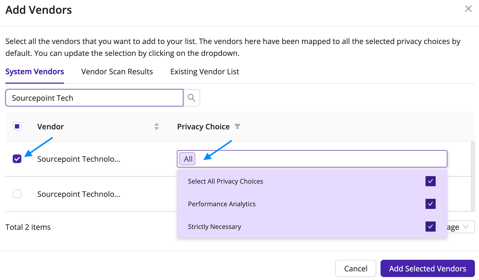Sort by the Vendor column arrows
479x280 pixels.
[157, 126]
